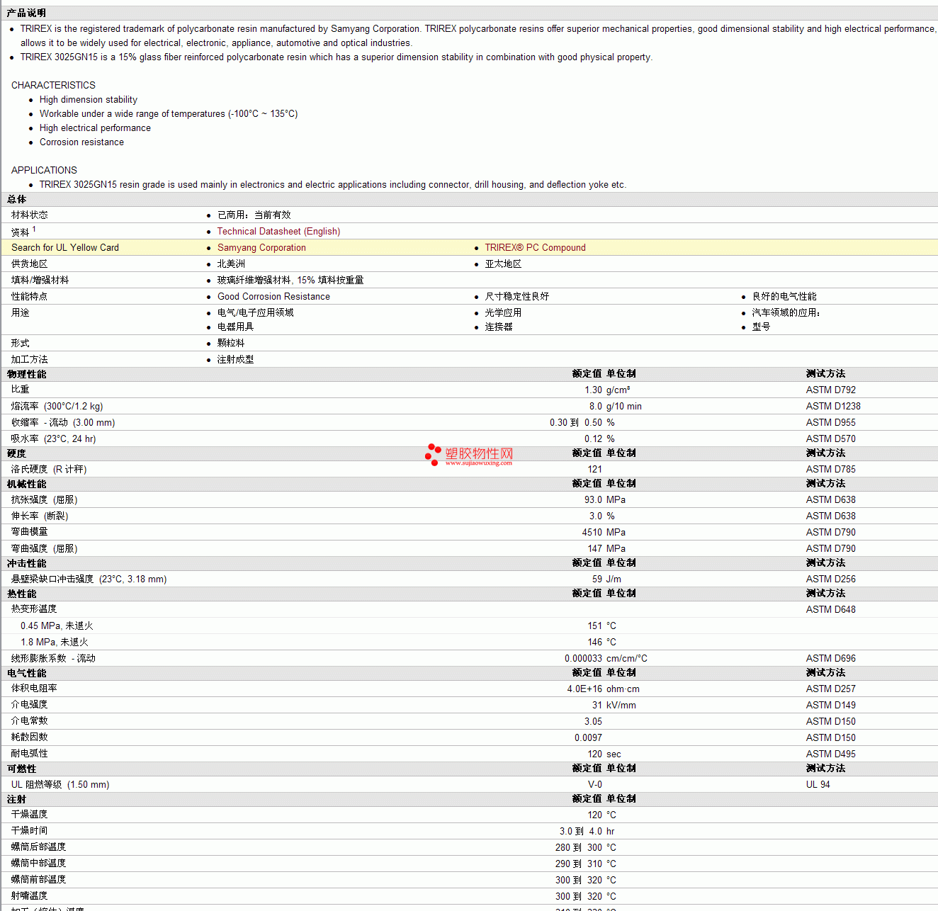Viewport: 938px width, 911px height.
Task: Open the Technical Datasheet (English) link
Action: coord(278,232)
